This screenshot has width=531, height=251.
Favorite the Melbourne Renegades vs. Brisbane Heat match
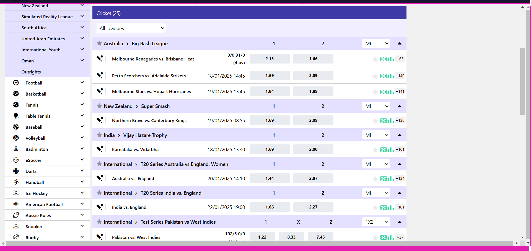coord(375,59)
